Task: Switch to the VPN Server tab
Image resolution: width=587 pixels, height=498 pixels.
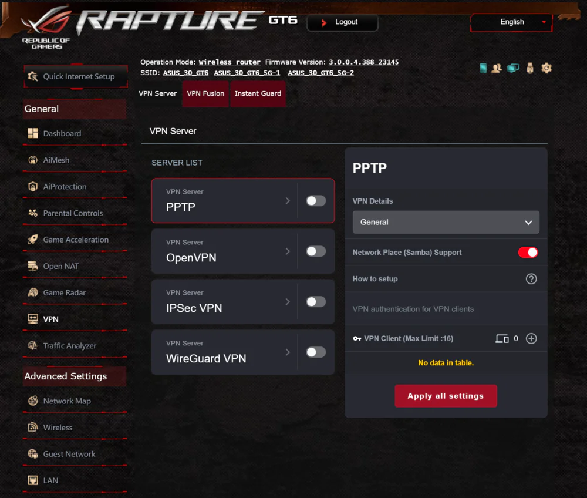Action: pyautogui.click(x=157, y=93)
